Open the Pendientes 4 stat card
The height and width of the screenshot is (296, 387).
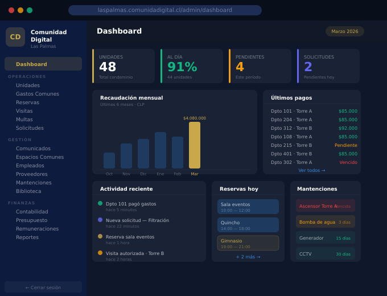(260, 66)
